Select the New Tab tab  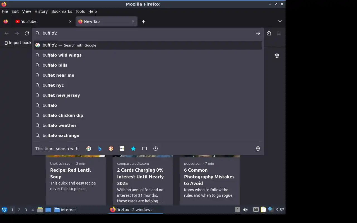click(x=107, y=21)
